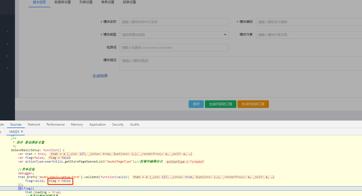Open DevTools Application panel
This screenshot has width=362, height=196.
click(x=97, y=125)
